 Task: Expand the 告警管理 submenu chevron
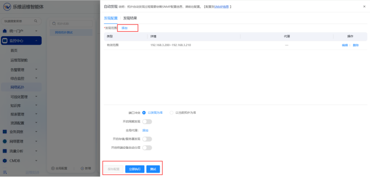coord(37,70)
